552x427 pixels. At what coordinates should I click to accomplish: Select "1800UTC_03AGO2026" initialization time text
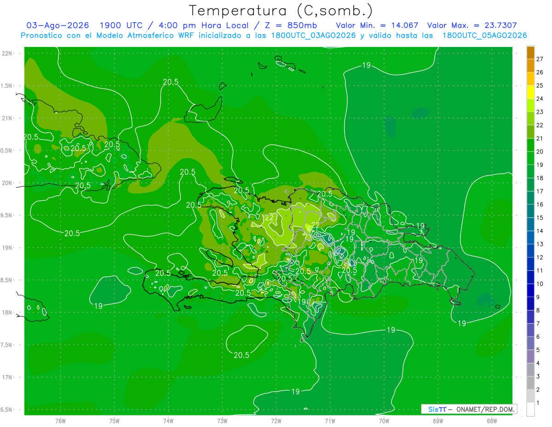pyautogui.click(x=314, y=35)
